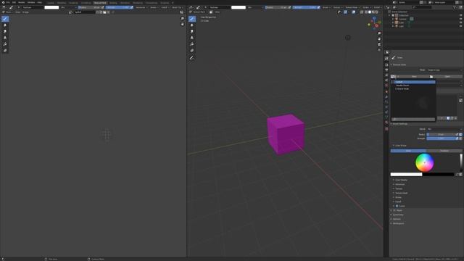This screenshot has height=261, width=464.
Task: Open the Paint mode dropdown in image editor
Action: pos(7,12)
